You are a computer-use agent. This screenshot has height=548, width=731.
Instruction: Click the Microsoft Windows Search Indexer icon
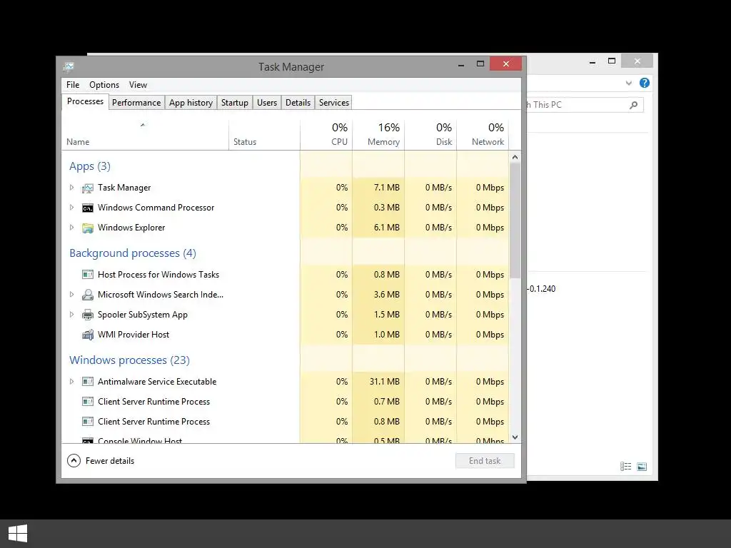tap(88, 295)
